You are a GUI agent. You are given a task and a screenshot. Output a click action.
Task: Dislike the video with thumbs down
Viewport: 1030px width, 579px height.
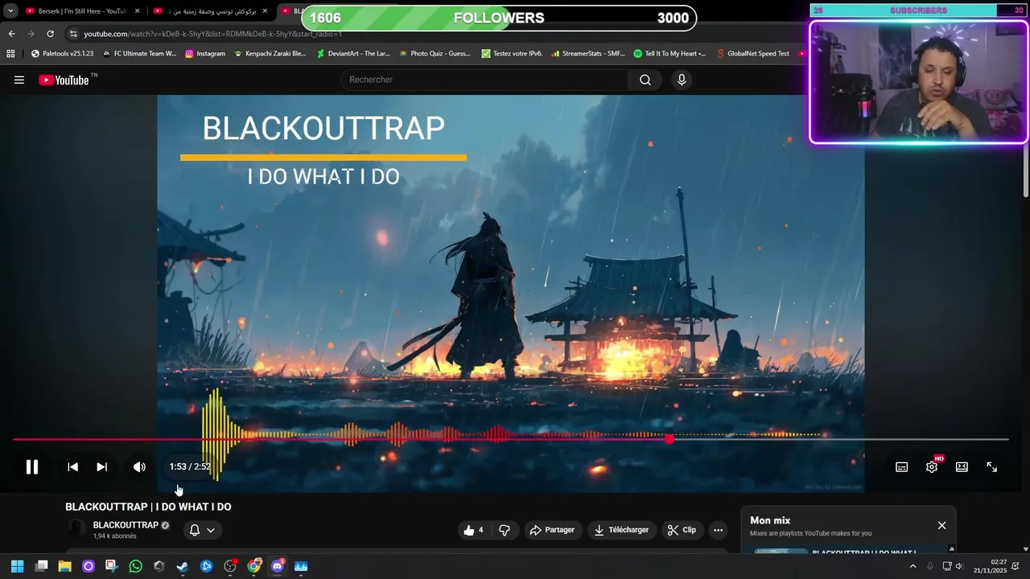[x=505, y=530]
